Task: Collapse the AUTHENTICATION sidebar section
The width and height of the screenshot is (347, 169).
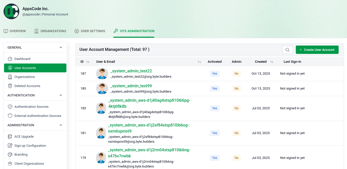Action: pos(61,95)
